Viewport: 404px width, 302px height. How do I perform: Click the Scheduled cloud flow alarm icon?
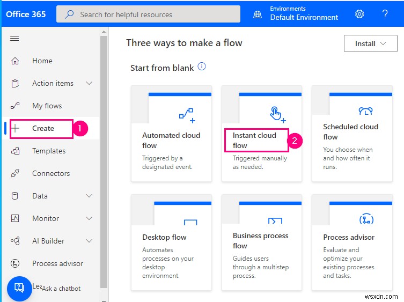click(x=365, y=111)
